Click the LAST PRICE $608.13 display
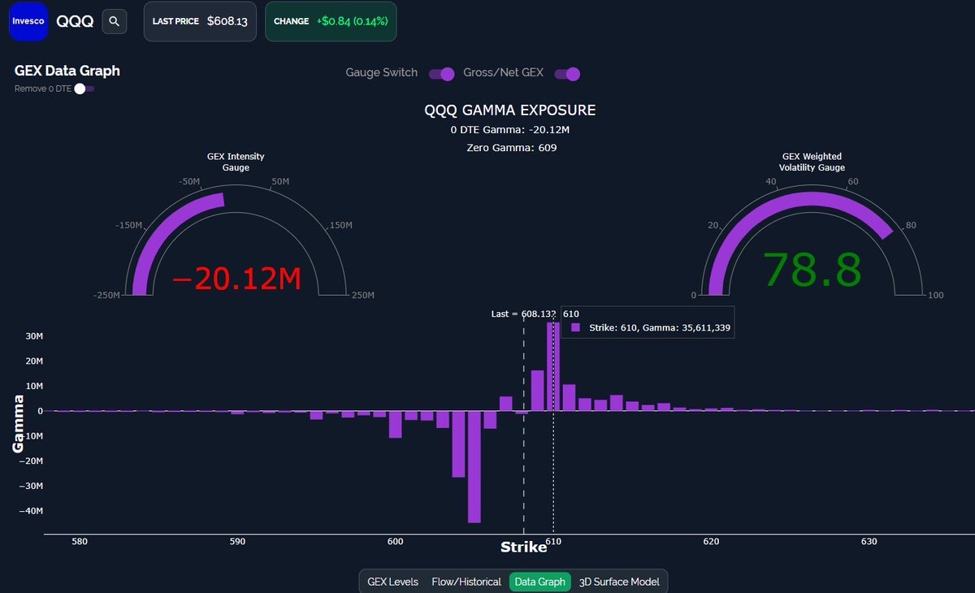The width and height of the screenshot is (975, 593). point(200,21)
